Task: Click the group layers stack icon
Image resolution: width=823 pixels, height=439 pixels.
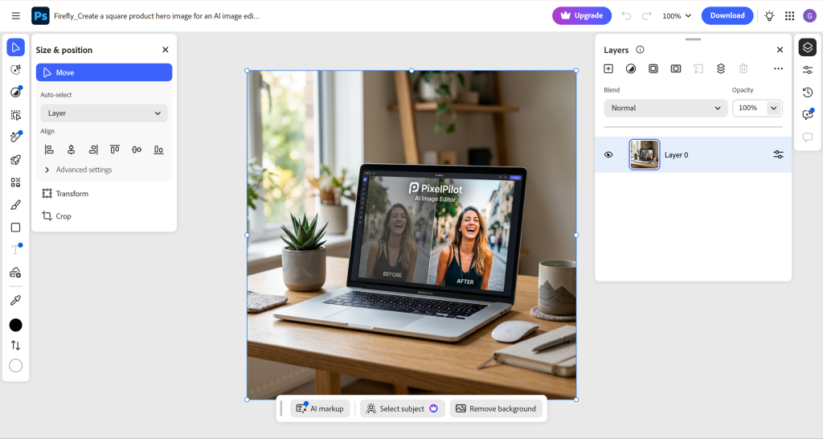Action: coord(721,69)
